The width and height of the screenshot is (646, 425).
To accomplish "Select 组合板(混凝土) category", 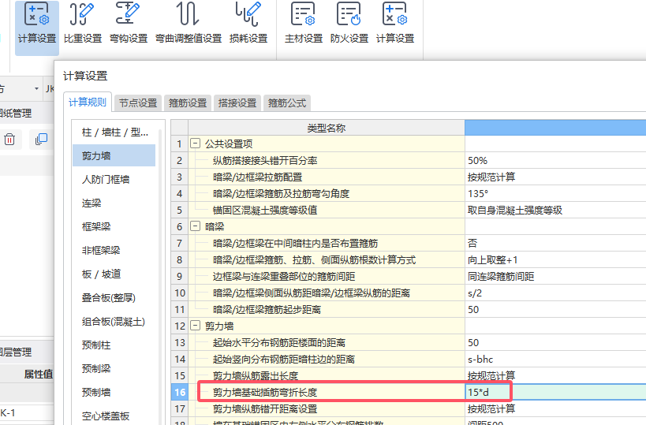I will tap(114, 322).
